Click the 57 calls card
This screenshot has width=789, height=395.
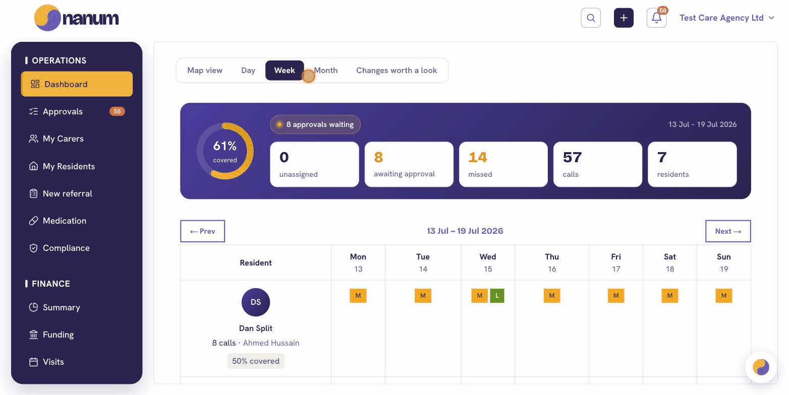pos(598,164)
